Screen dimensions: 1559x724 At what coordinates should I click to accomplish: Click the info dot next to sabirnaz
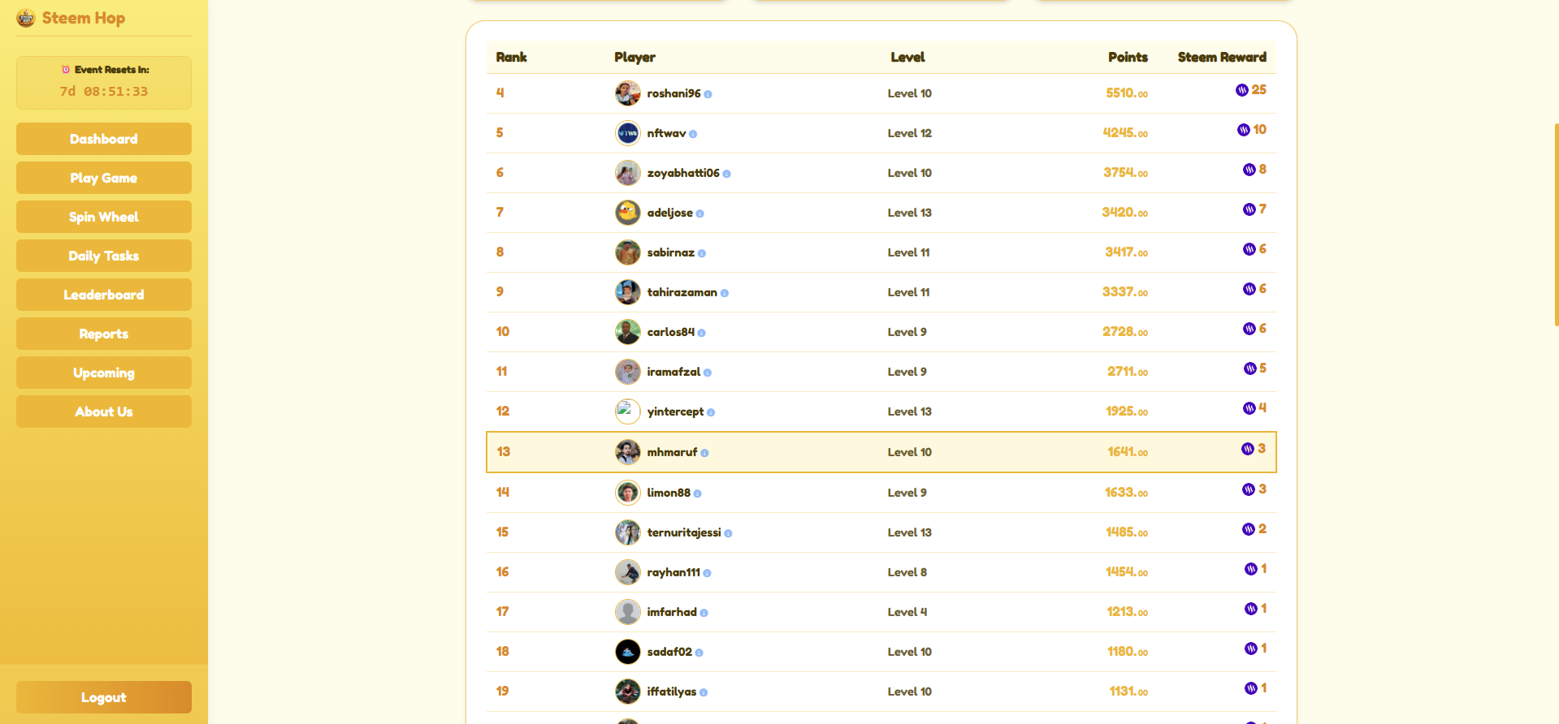tap(702, 254)
